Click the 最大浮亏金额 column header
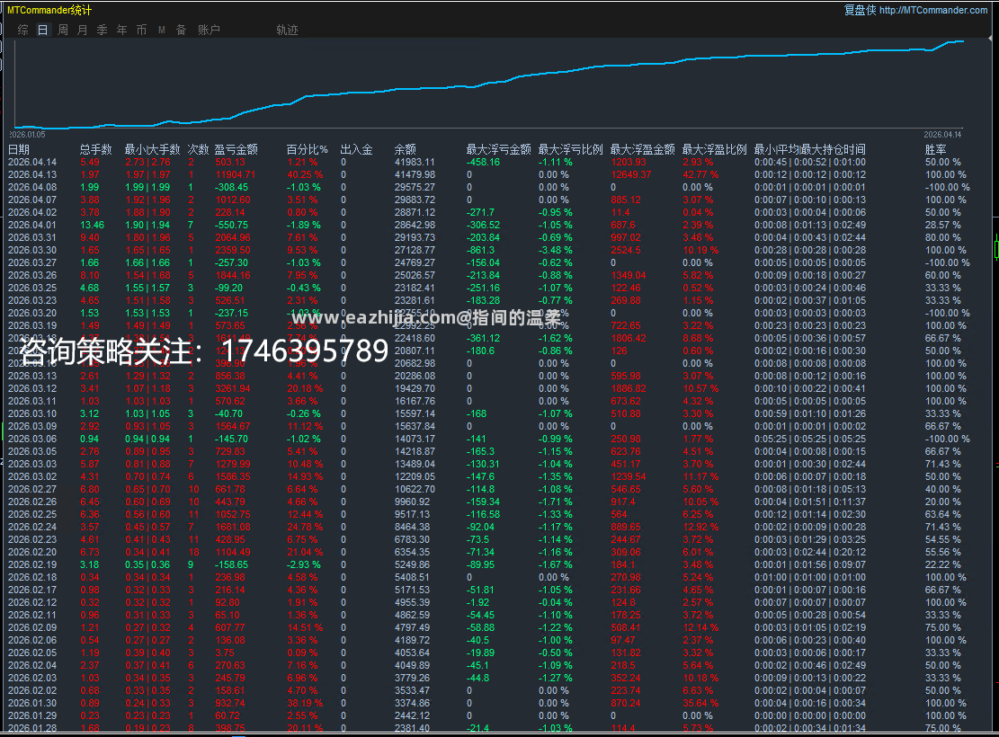Viewport: 999px width, 737px height. tap(498, 150)
